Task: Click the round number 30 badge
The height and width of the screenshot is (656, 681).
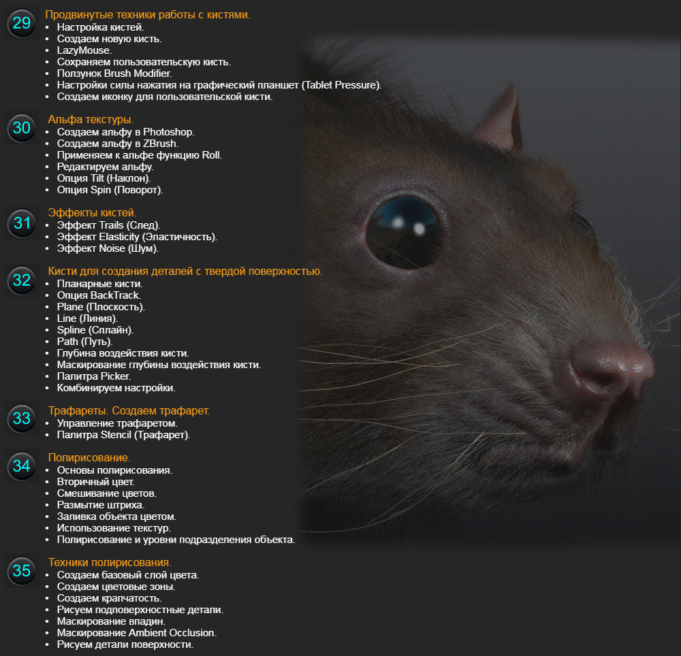Action: pyautogui.click(x=22, y=128)
